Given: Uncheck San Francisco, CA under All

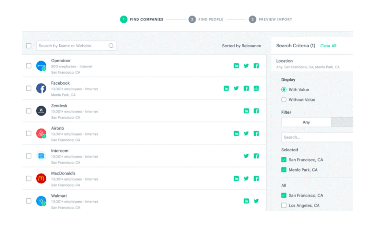Looking at the screenshot, I should (x=284, y=195).
